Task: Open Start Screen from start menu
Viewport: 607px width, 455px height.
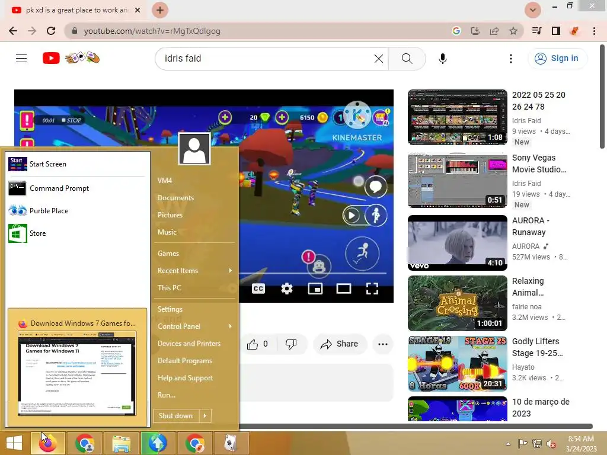Action: point(76,164)
